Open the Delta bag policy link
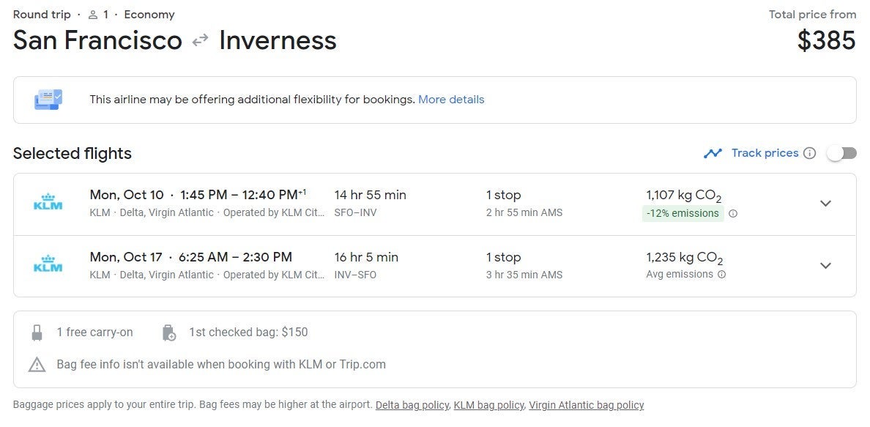This screenshot has height=427, width=870. [412, 405]
